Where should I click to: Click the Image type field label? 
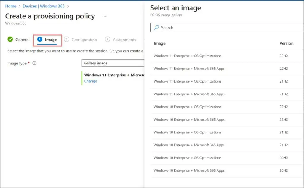tap(17, 63)
